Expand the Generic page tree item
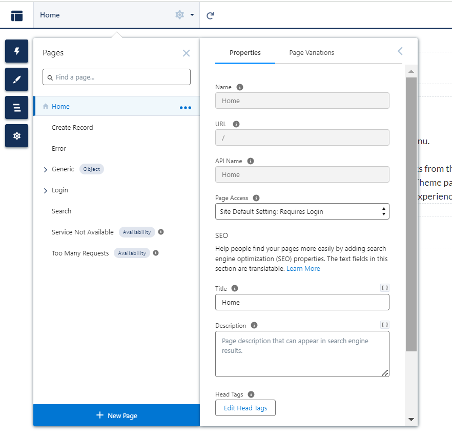This screenshot has width=452, height=436. click(x=46, y=170)
